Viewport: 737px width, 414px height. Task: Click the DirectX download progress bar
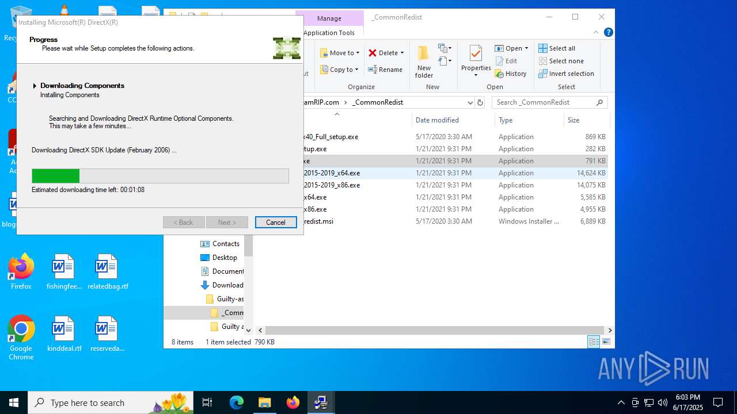(x=160, y=176)
